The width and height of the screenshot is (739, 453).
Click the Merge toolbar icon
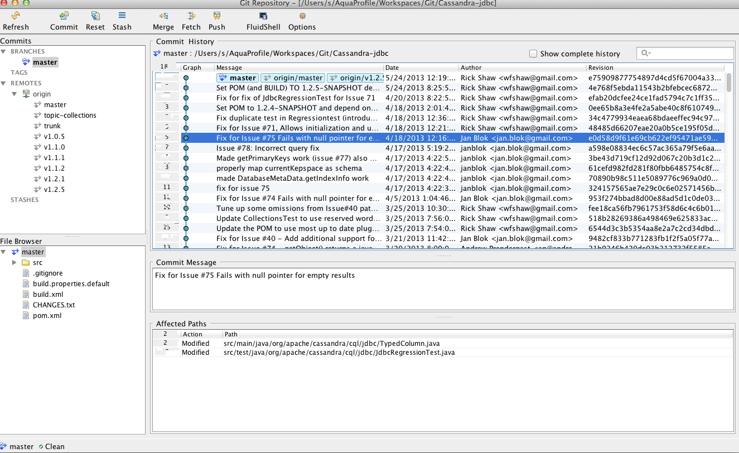coord(163,16)
